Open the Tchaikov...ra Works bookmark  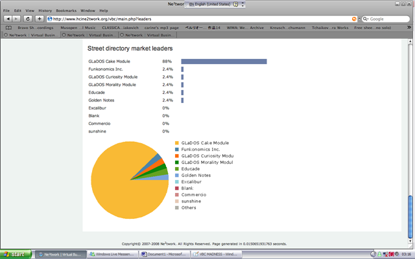point(330,28)
